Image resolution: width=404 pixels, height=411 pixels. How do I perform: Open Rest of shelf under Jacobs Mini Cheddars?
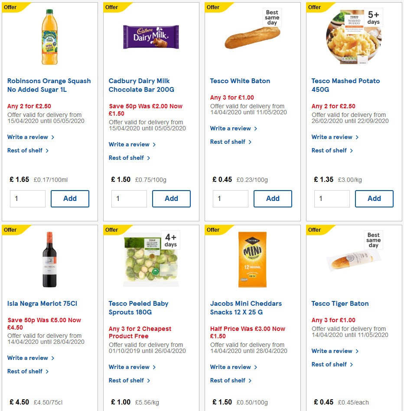(x=228, y=380)
